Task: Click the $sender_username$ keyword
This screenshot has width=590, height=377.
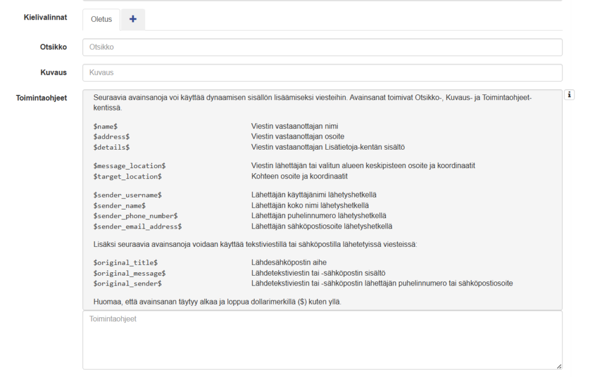Action: pos(127,195)
